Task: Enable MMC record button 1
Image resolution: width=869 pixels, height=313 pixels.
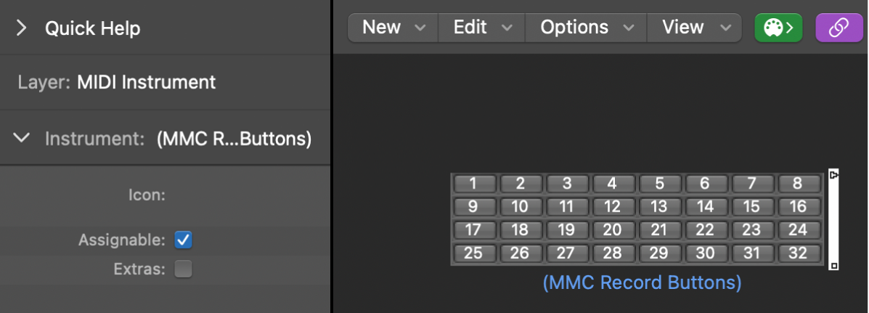Action: (x=473, y=184)
